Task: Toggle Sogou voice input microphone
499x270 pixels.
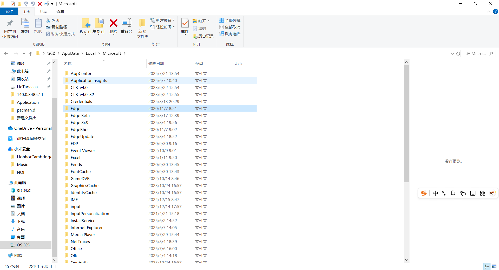Action: (453, 193)
